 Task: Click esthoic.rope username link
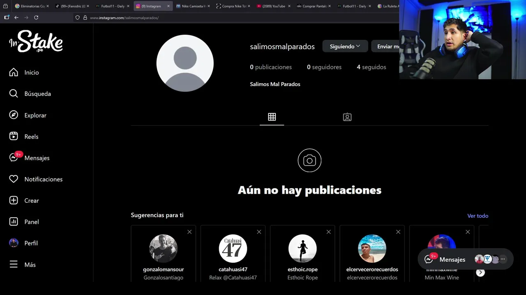coord(302,269)
